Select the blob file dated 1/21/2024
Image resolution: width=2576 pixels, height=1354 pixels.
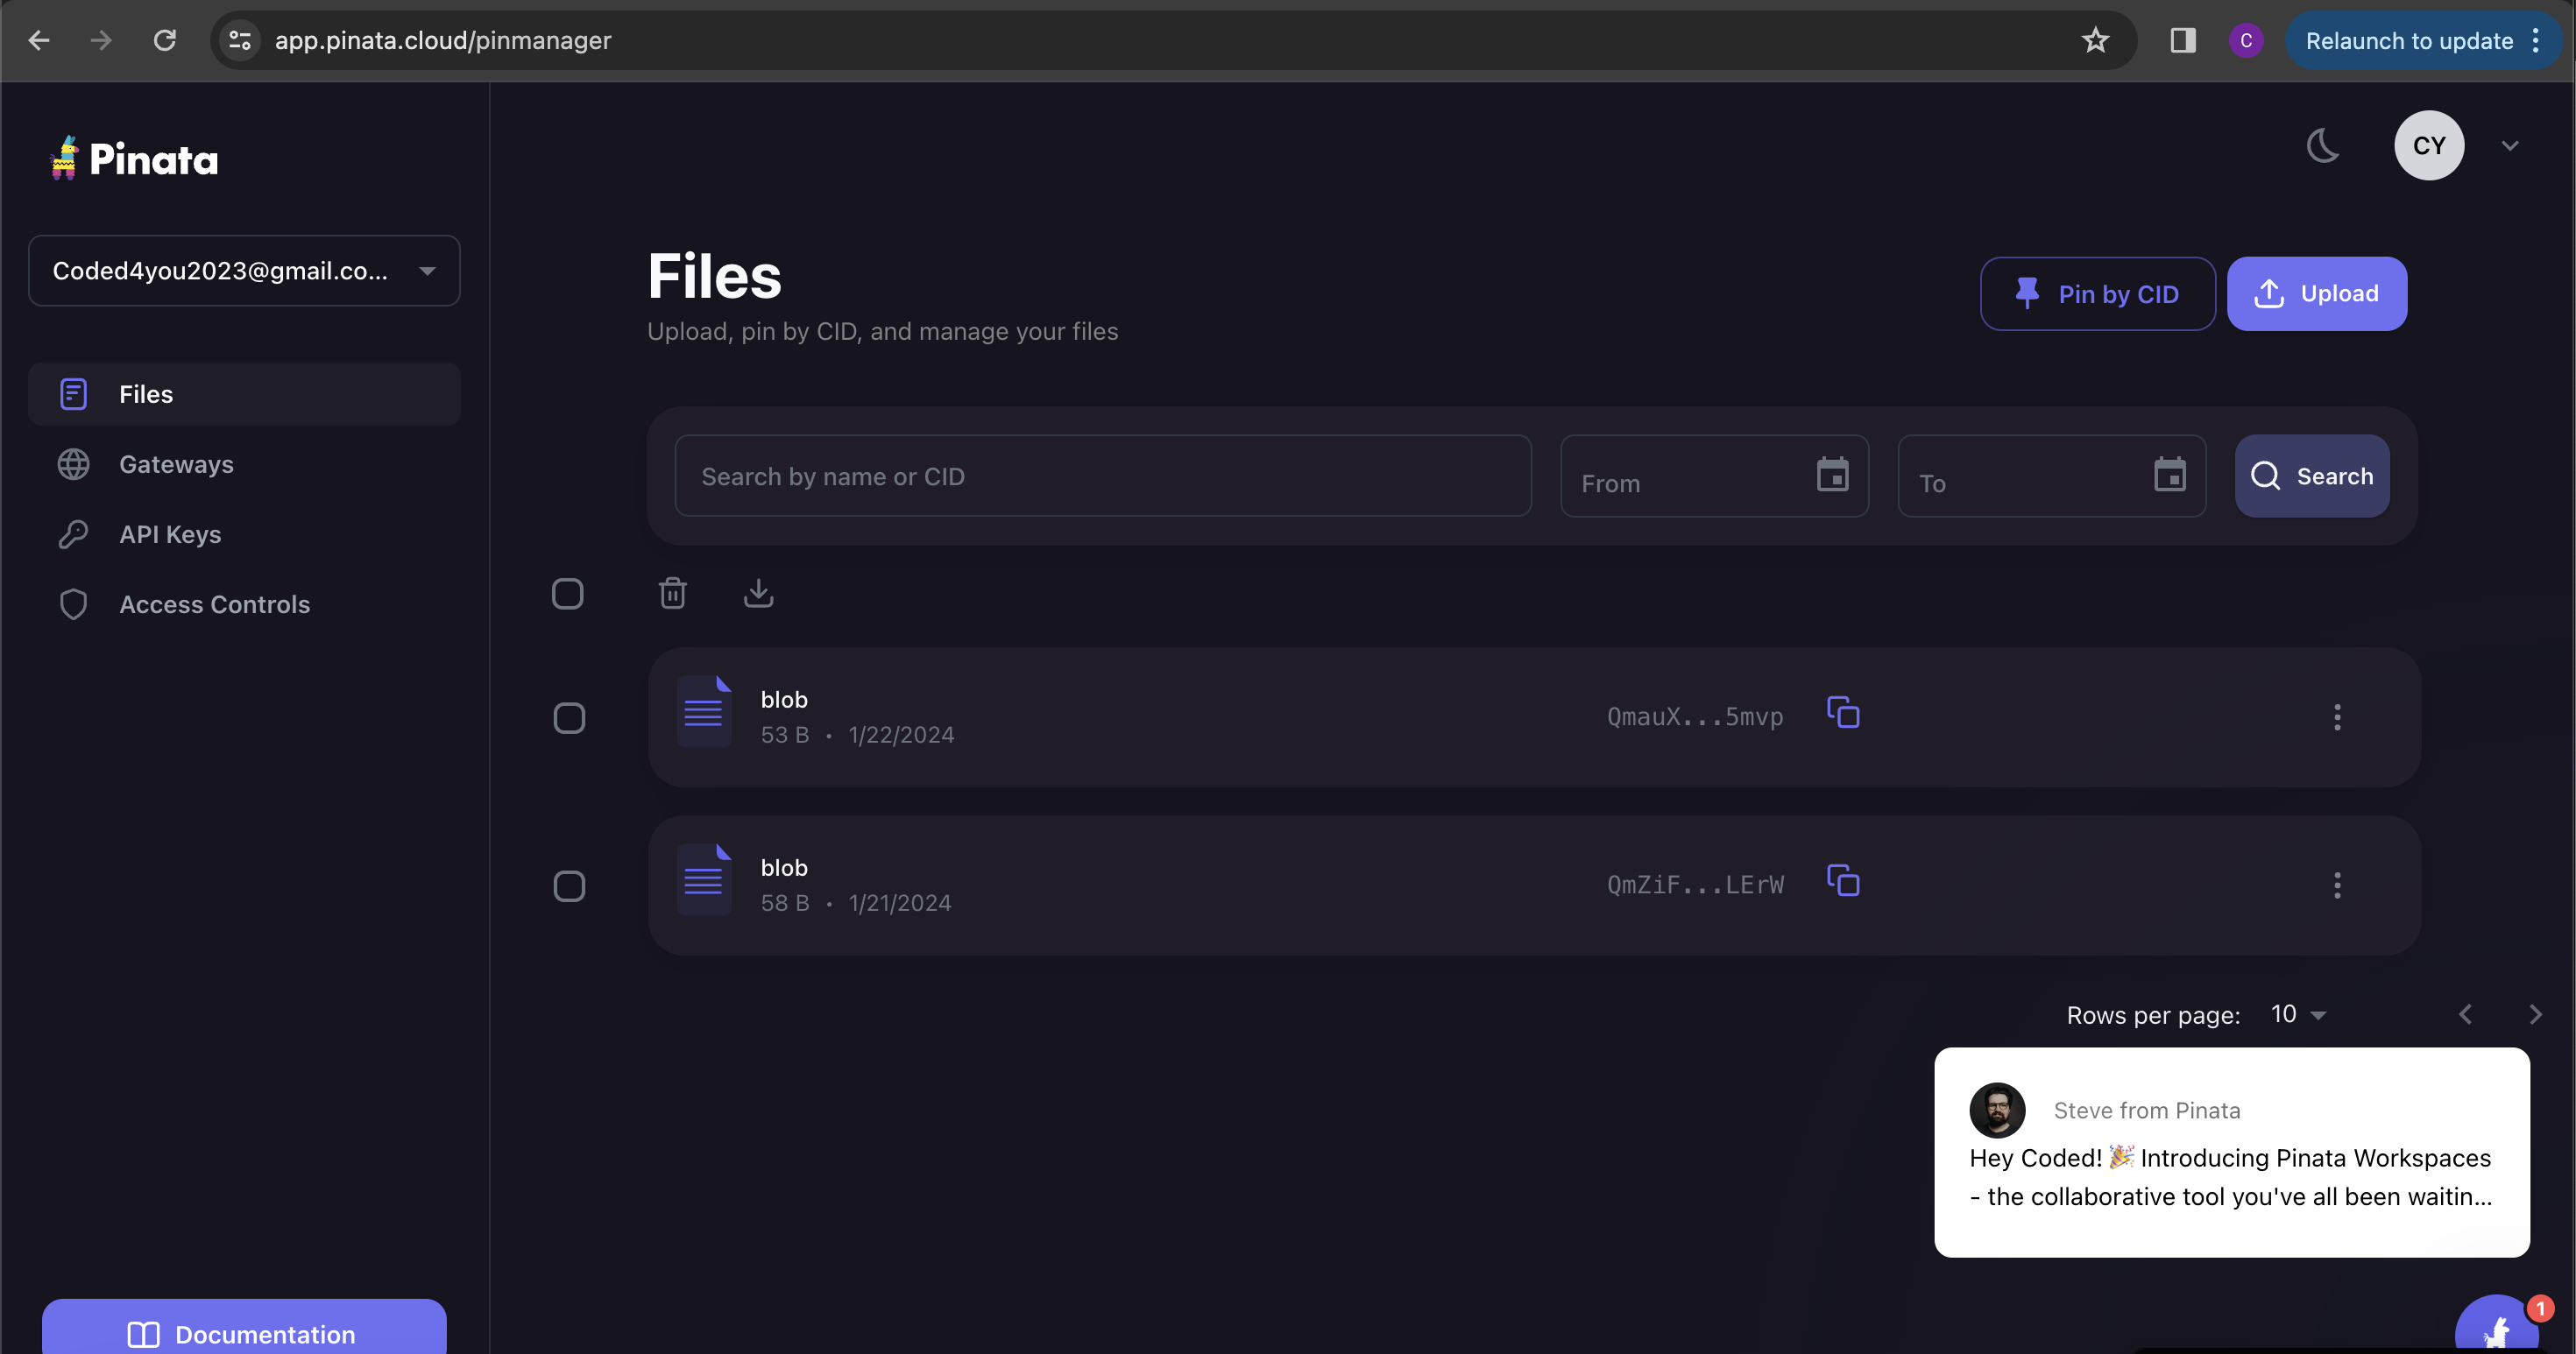(x=569, y=885)
